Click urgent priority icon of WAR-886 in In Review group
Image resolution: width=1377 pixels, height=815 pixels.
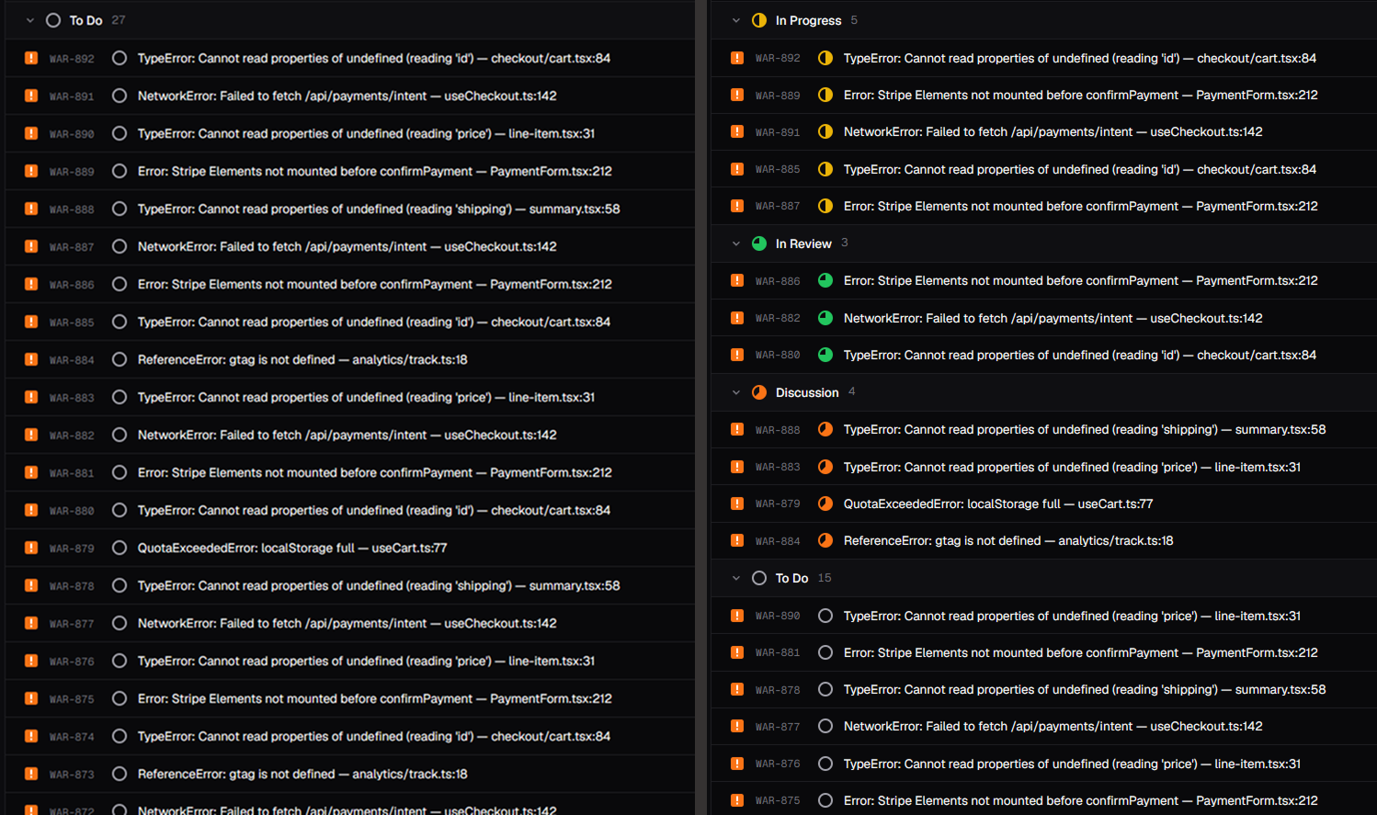coord(737,280)
